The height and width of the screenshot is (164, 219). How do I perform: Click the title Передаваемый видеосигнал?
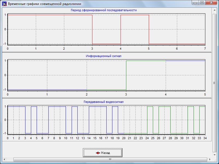pyautogui.click(x=104, y=102)
